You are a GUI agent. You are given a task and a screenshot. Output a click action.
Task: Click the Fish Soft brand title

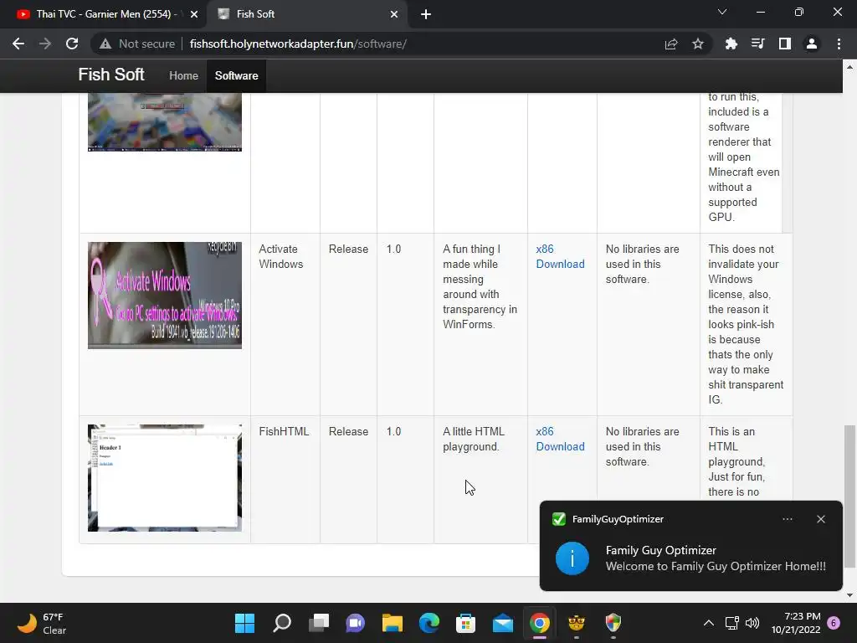tap(111, 75)
